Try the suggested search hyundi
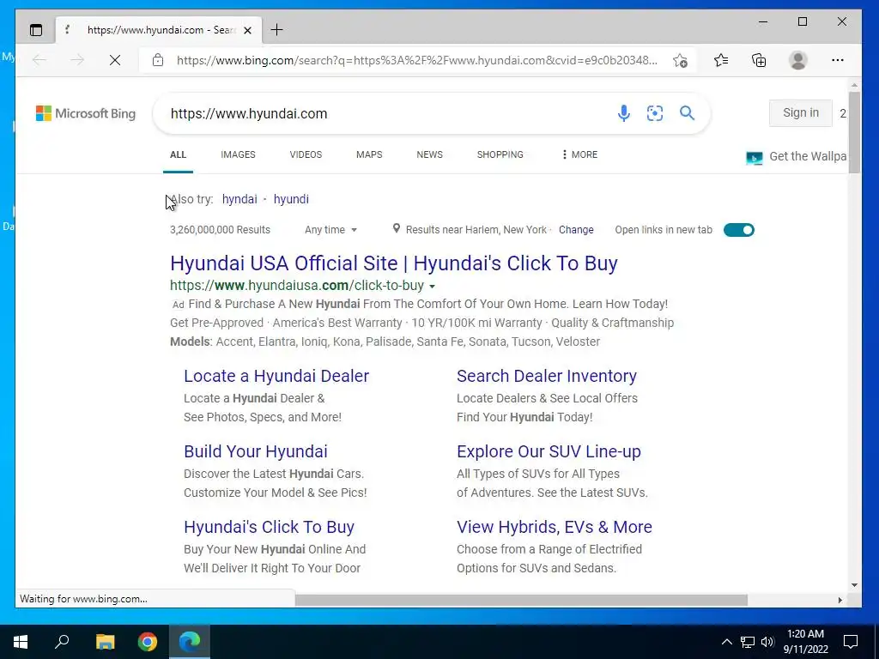Image resolution: width=879 pixels, height=659 pixels. tap(291, 199)
